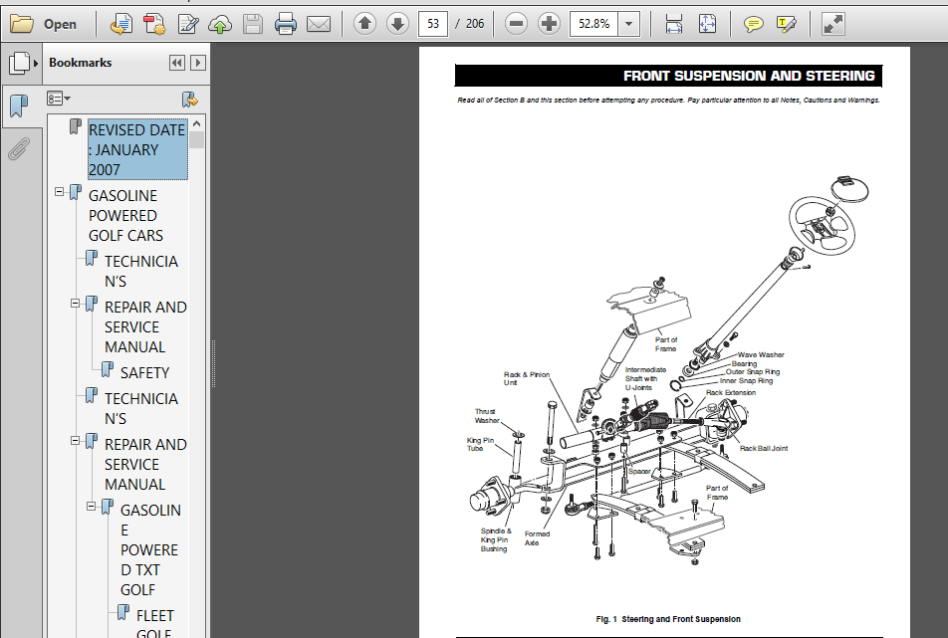Click the page number field showing 53
This screenshot has height=638, width=948.
(x=433, y=24)
